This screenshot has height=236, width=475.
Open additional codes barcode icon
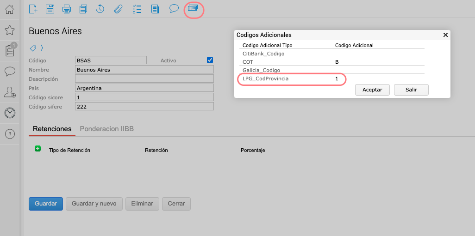pyautogui.click(x=193, y=8)
